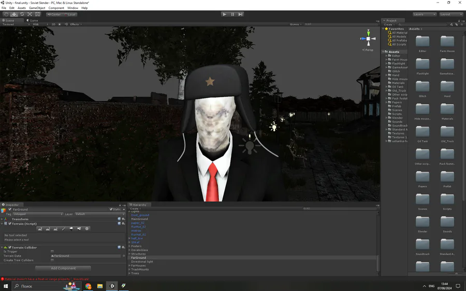Open the GameObject menu

[x=37, y=8]
